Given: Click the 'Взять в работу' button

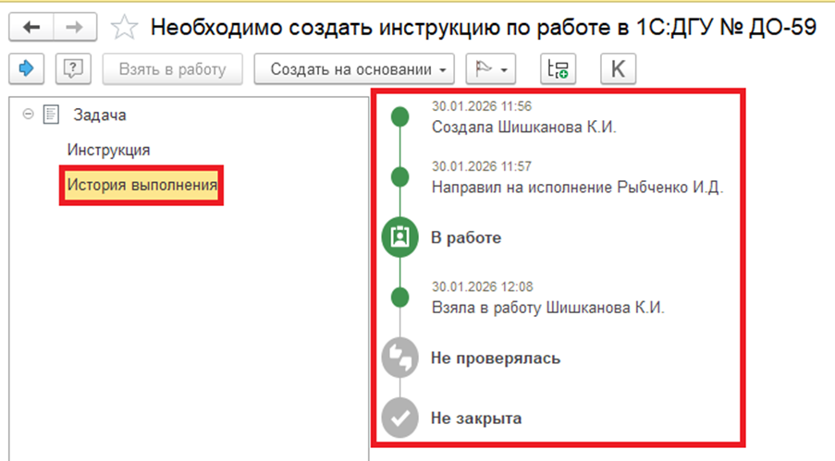Looking at the screenshot, I should [x=172, y=69].
